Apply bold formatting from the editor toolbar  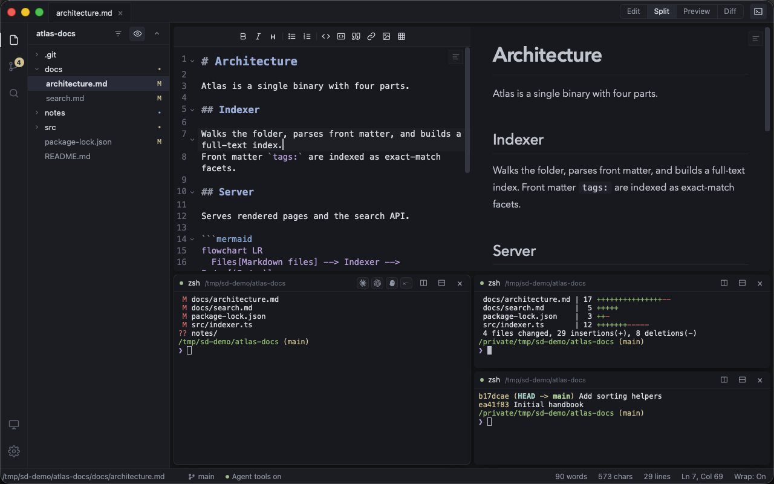pyautogui.click(x=243, y=36)
